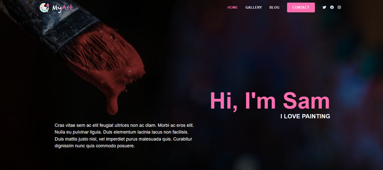The height and width of the screenshot is (170, 383).
Task: Click the word "I'm" in the heading
Action: tap(260, 101)
